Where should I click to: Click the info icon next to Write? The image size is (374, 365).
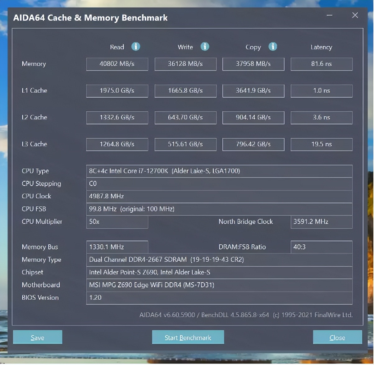(x=204, y=47)
